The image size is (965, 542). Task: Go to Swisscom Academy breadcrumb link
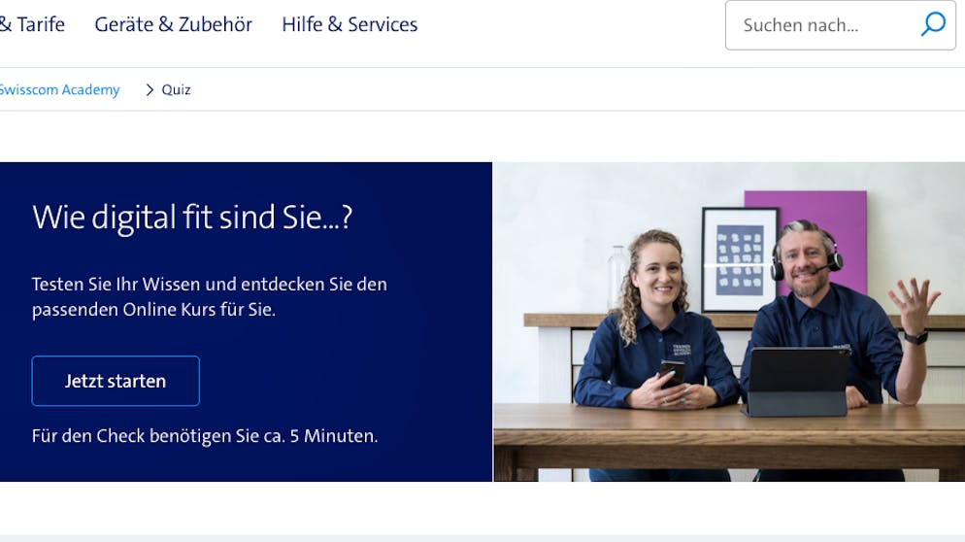[59, 90]
